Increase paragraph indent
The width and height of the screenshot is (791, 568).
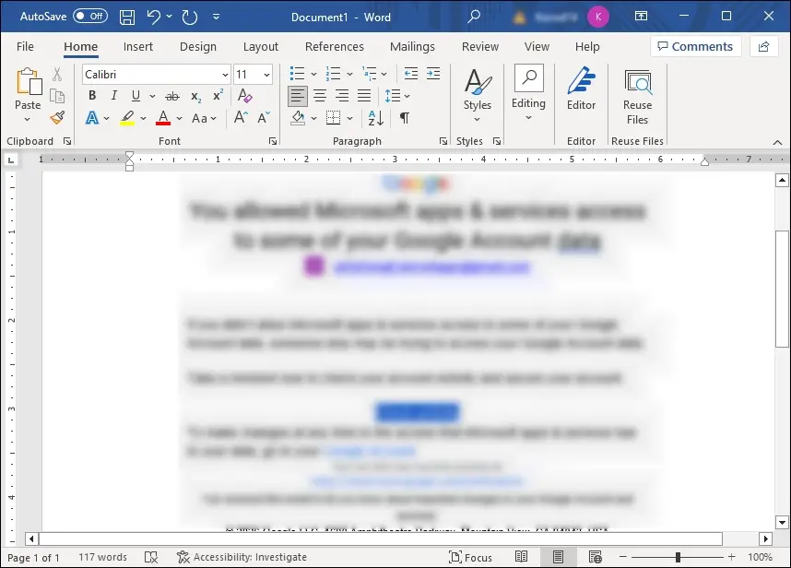click(433, 74)
